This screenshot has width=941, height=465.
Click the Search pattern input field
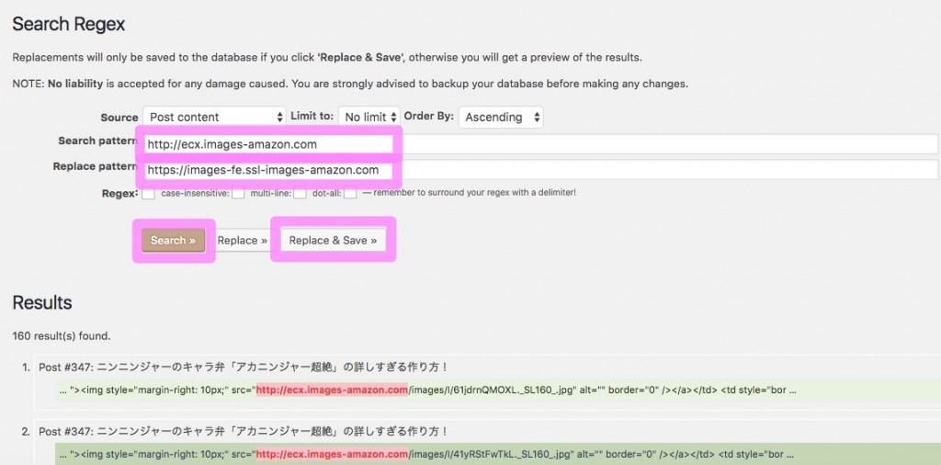540,144
